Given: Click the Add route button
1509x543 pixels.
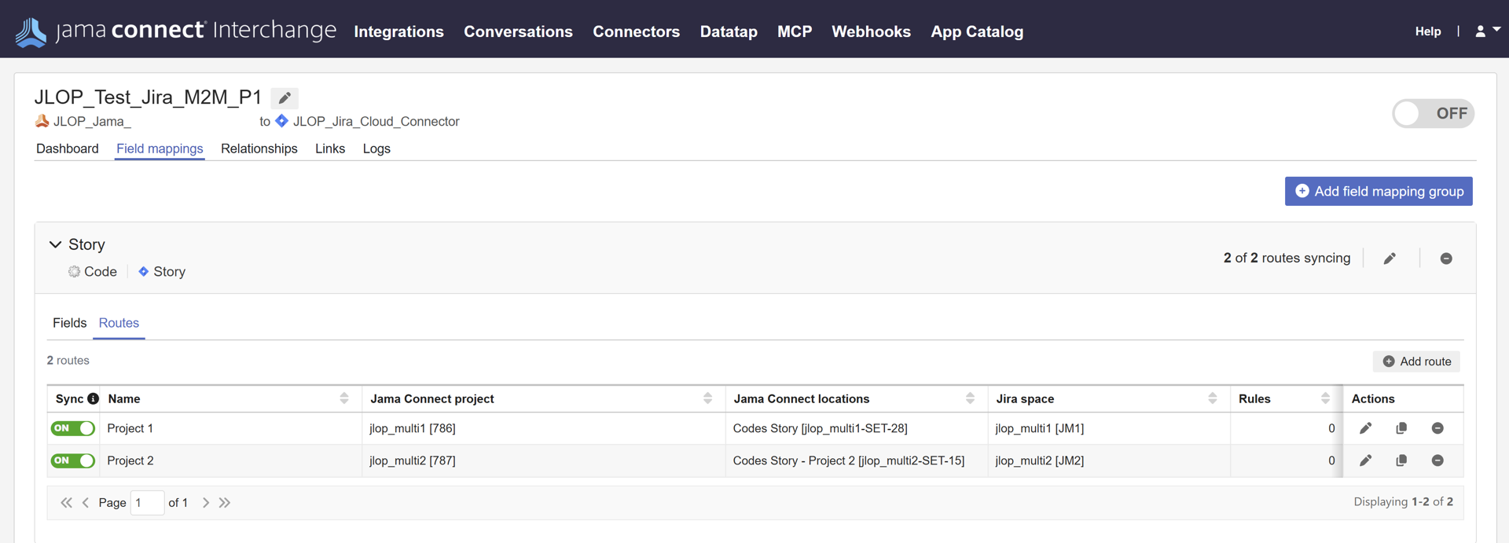Looking at the screenshot, I should coord(1416,361).
